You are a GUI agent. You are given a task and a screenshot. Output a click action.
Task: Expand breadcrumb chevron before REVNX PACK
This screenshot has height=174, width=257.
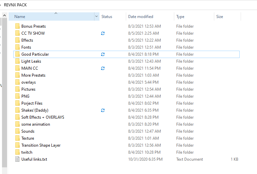[0, 5]
